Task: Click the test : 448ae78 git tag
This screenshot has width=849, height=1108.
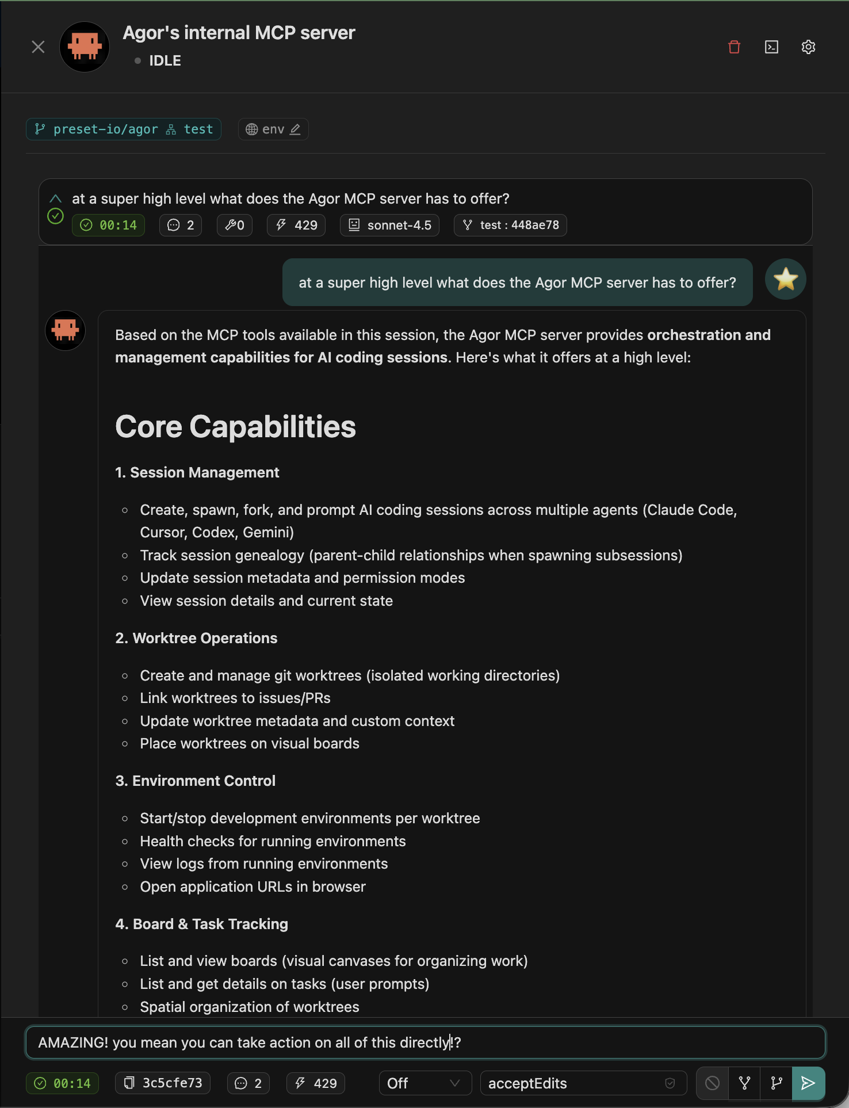Action: point(510,226)
